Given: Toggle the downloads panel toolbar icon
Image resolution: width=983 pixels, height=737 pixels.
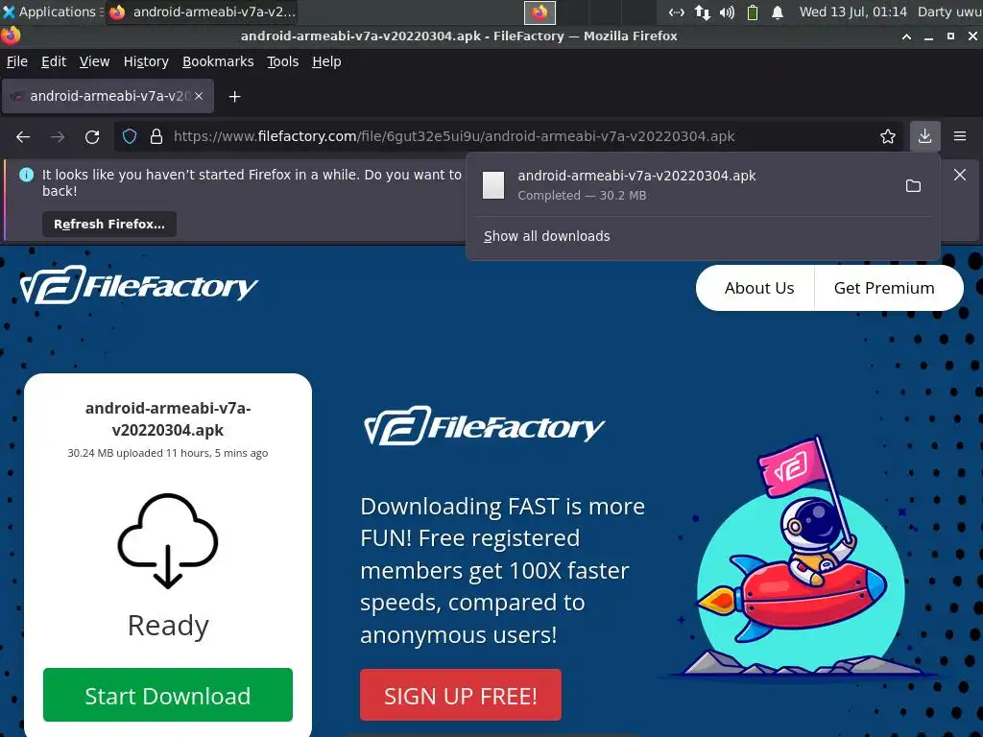Looking at the screenshot, I should pyautogui.click(x=924, y=136).
